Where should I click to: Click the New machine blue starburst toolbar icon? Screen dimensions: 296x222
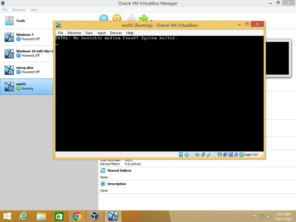pyautogui.click(x=104, y=18)
